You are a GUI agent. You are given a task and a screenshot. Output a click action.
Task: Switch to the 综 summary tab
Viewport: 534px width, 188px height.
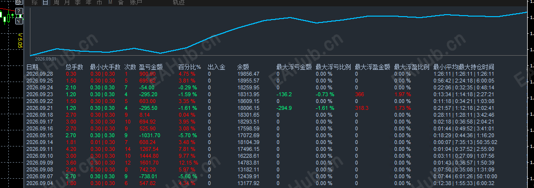34,2
